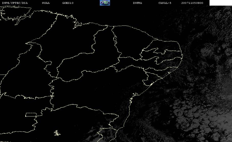
Task: Select the NOAA header label
Action: click(x=46, y=3)
